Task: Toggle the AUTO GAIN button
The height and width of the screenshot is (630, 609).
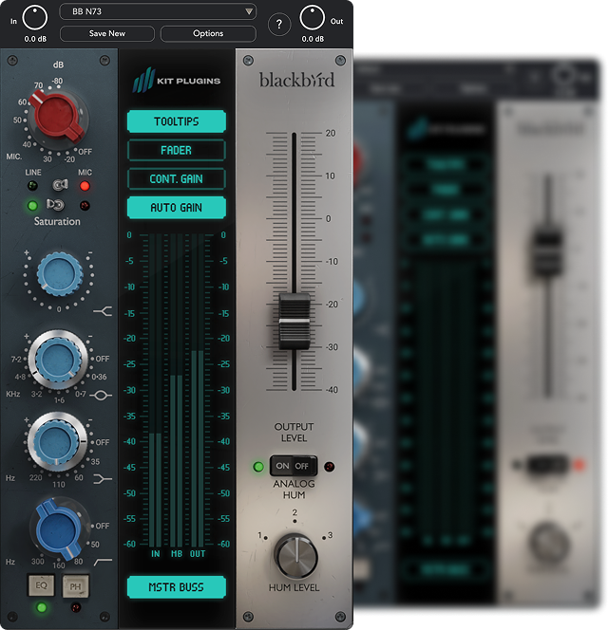Action: click(176, 207)
